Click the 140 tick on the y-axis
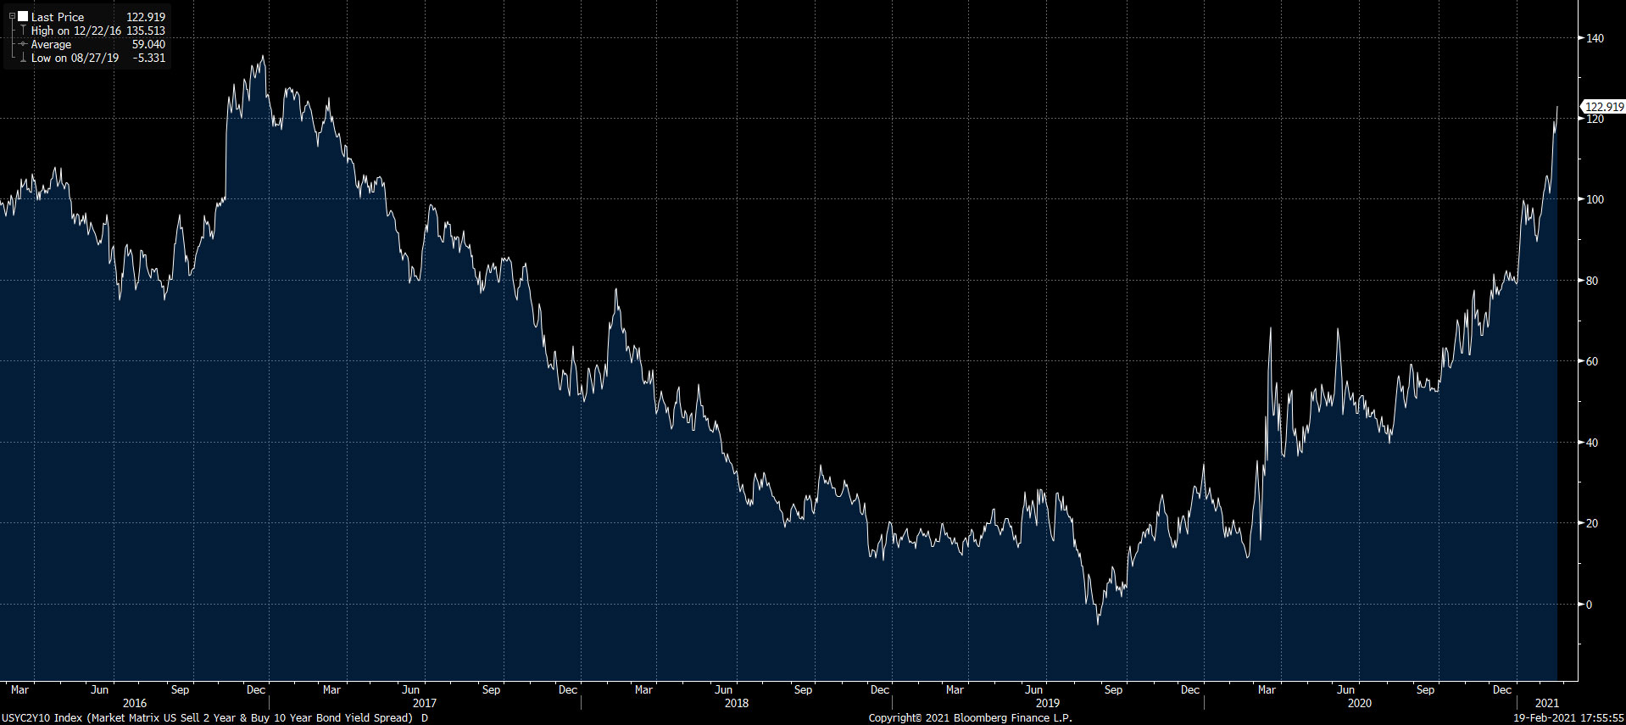 coord(1595,38)
